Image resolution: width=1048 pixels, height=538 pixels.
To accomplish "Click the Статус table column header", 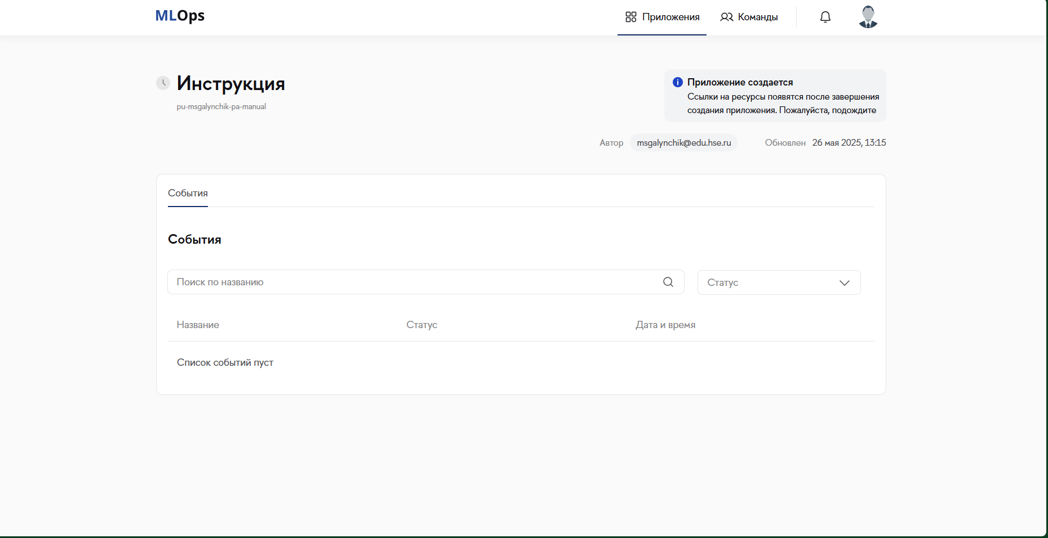I will click(421, 325).
